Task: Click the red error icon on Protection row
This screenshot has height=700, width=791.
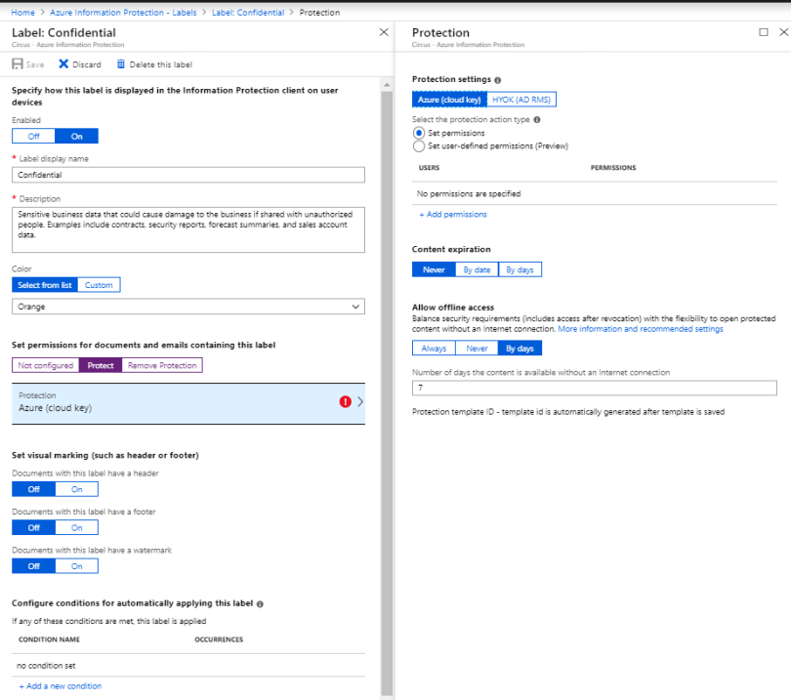Action: click(x=346, y=402)
